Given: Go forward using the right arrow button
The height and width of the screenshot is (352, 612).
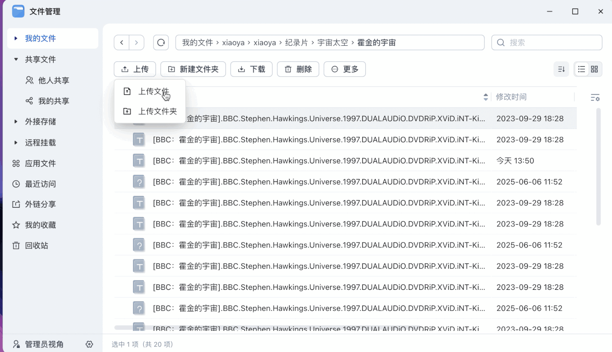Looking at the screenshot, I should click(136, 43).
